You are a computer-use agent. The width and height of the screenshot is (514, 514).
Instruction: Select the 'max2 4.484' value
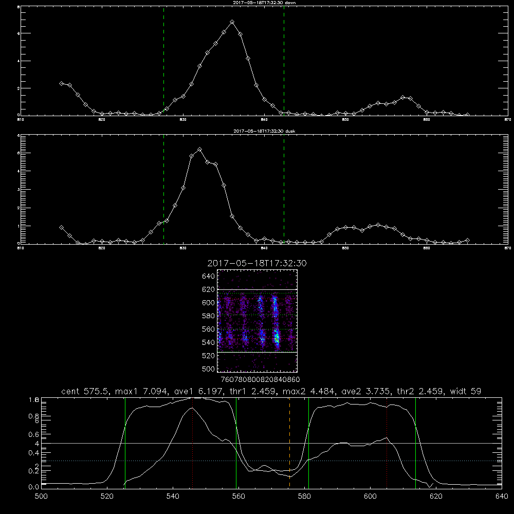click(308, 391)
